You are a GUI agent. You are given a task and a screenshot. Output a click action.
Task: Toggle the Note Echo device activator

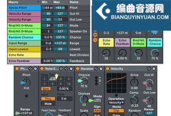pyautogui.click(x=42, y=69)
